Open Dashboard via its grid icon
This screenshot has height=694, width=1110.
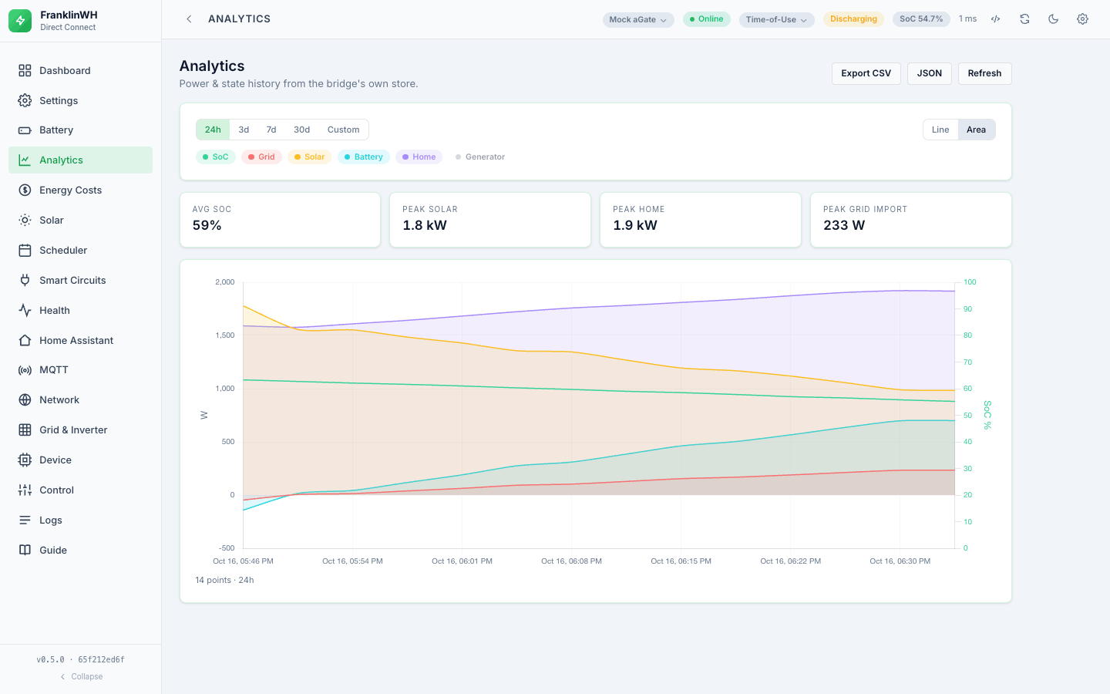pos(25,70)
